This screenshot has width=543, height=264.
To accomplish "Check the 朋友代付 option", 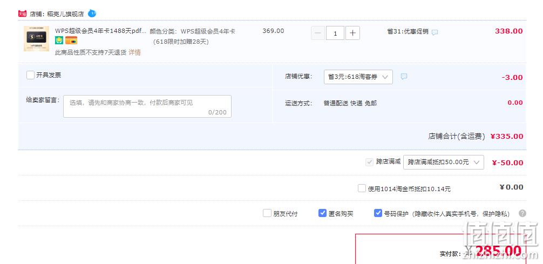I will click(x=267, y=213).
